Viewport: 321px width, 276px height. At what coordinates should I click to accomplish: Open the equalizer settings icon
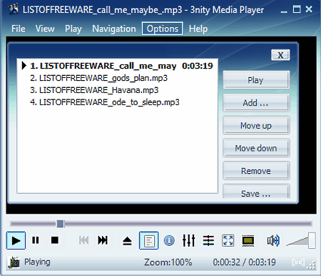coord(208,240)
